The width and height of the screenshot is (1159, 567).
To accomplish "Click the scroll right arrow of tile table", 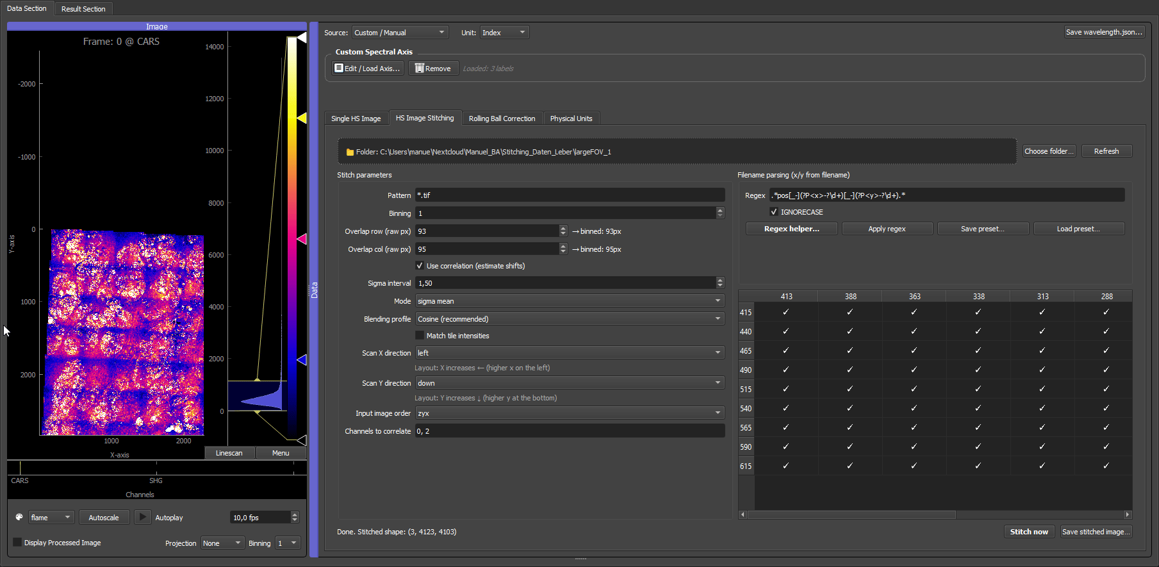I will click(x=1128, y=514).
